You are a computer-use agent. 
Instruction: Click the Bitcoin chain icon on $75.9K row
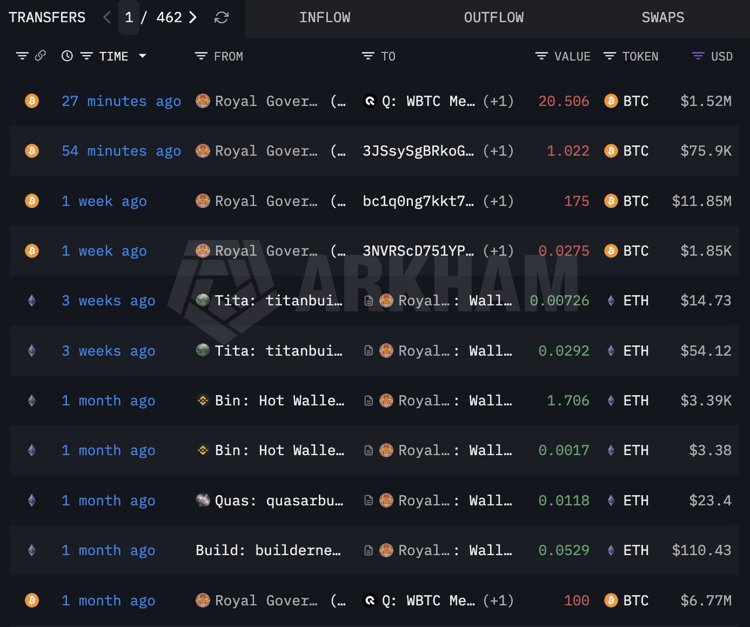[31, 151]
